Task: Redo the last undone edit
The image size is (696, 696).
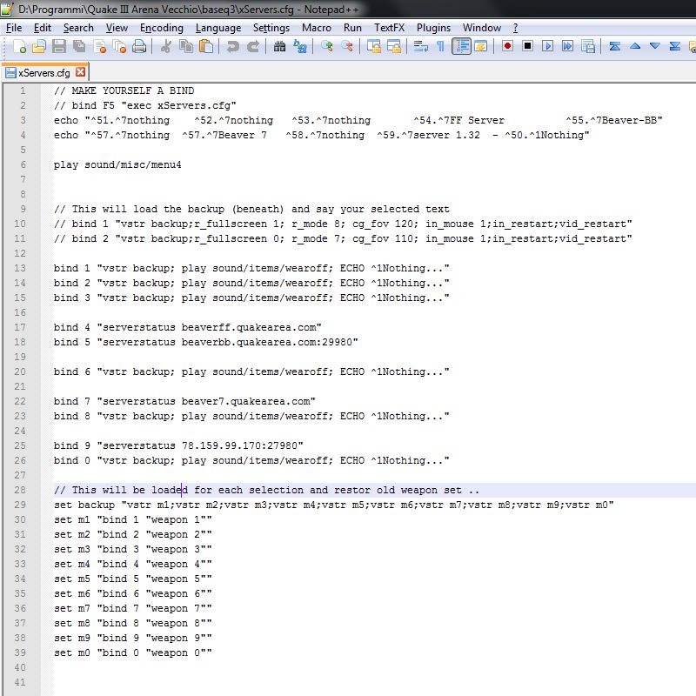Action: point(253,46)
